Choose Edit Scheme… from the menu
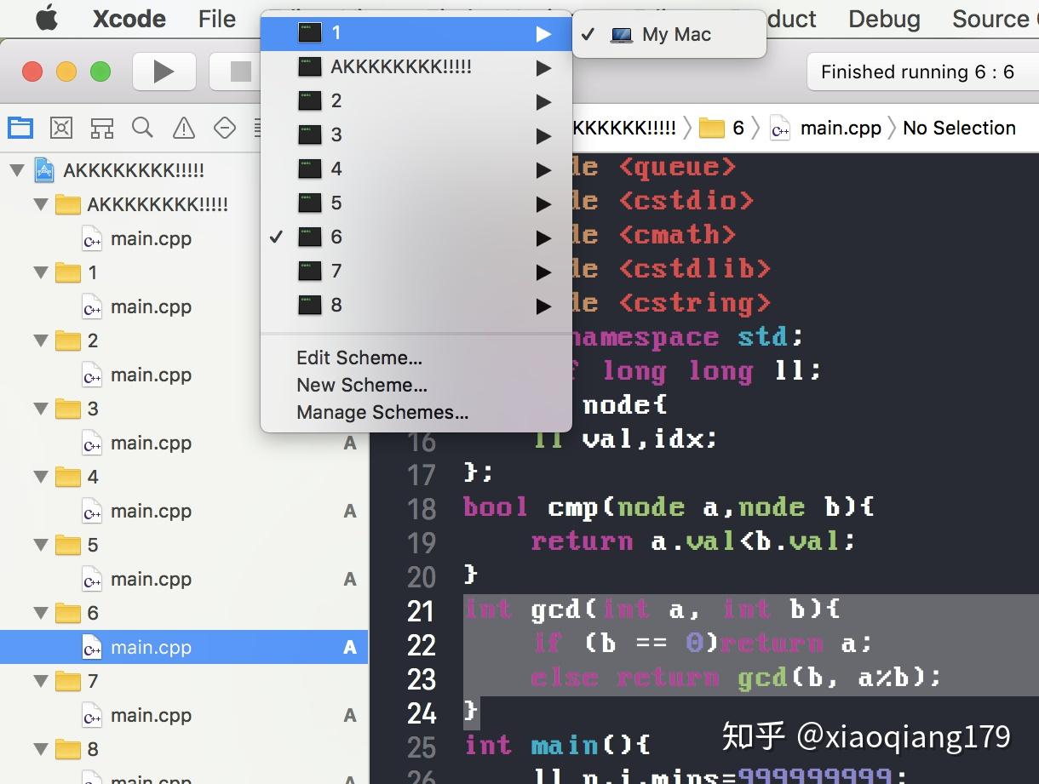This screenshot has width=1039, height=784. 359,358
